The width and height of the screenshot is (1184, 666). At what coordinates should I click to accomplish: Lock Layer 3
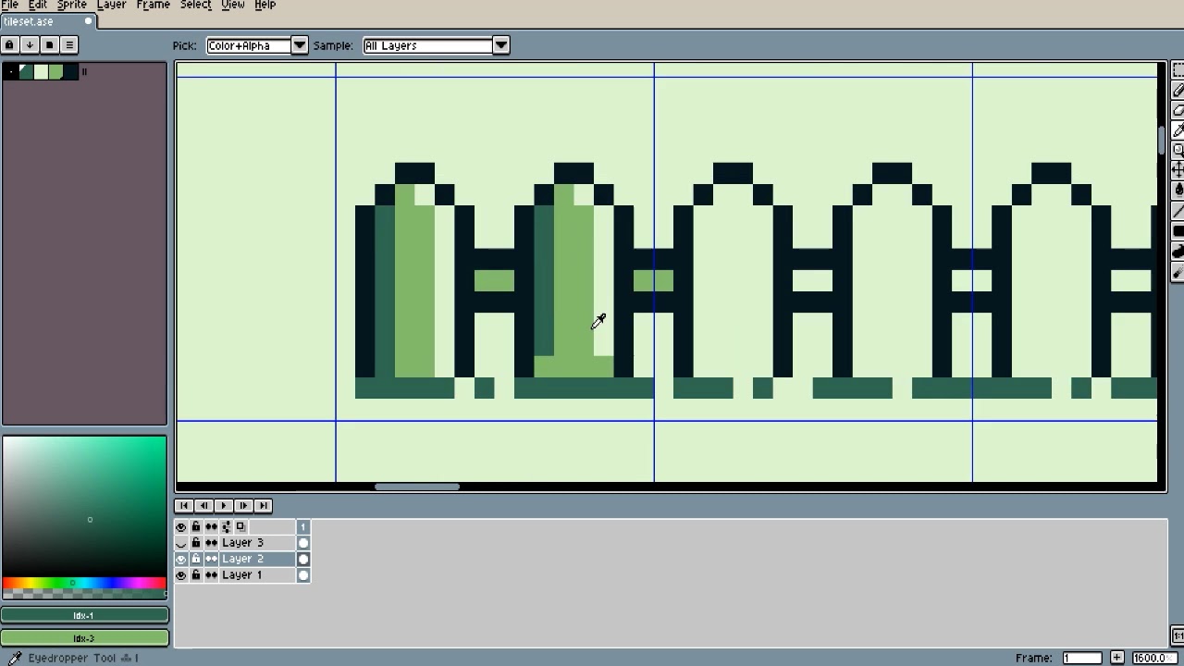point(195,543)
